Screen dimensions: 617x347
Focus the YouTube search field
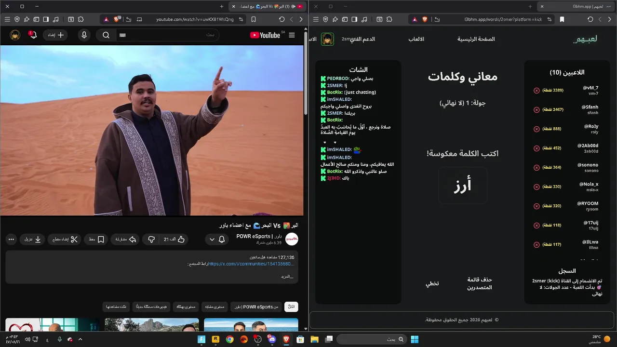coord(167,35)
